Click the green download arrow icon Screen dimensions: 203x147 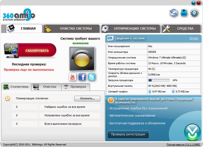[192, 132]
